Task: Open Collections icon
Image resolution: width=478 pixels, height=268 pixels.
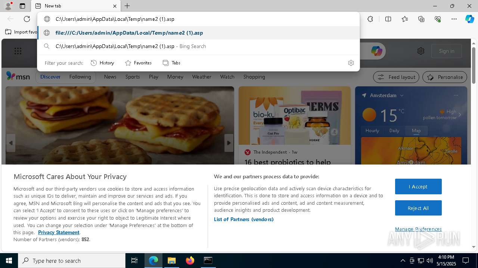Action: pyautogui.click(x=421, y=19)
